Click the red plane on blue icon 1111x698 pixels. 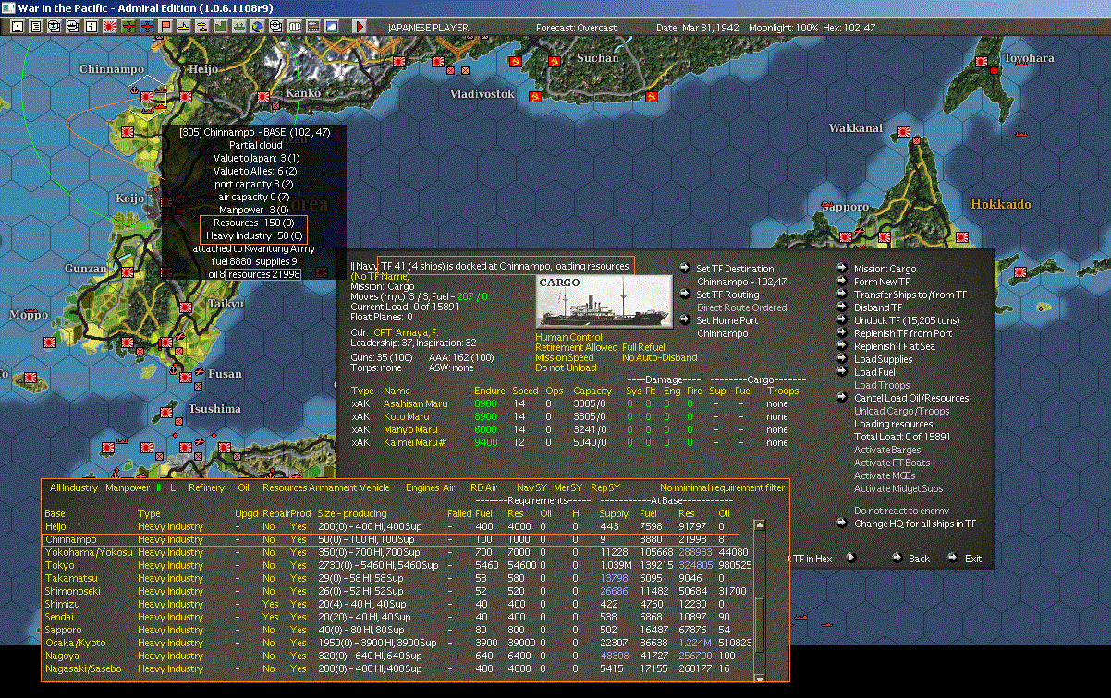tap(147, 27)
